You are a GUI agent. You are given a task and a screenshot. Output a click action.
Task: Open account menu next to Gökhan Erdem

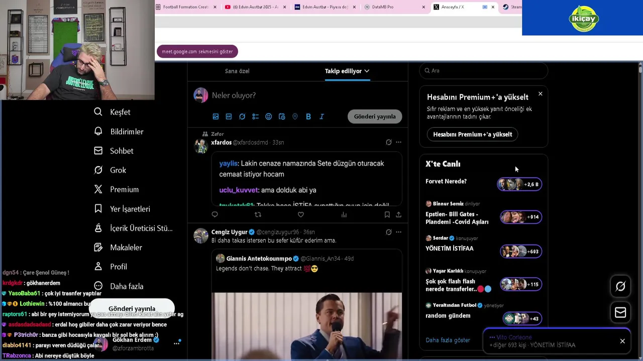[x=176, y=343]
